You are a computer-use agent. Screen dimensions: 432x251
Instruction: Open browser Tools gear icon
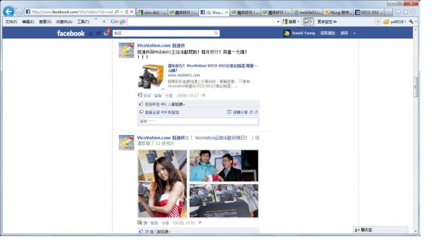coord(413,12)
